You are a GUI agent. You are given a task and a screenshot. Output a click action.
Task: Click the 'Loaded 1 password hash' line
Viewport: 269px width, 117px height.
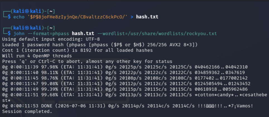[100, 45]
